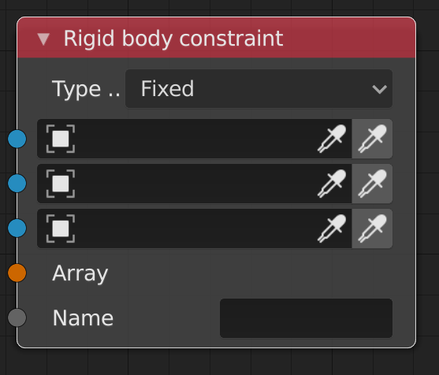Click the first blue input socket
The width and height of the screenshot is (439, 375).
pyautogui.click(x=17, y=139)
